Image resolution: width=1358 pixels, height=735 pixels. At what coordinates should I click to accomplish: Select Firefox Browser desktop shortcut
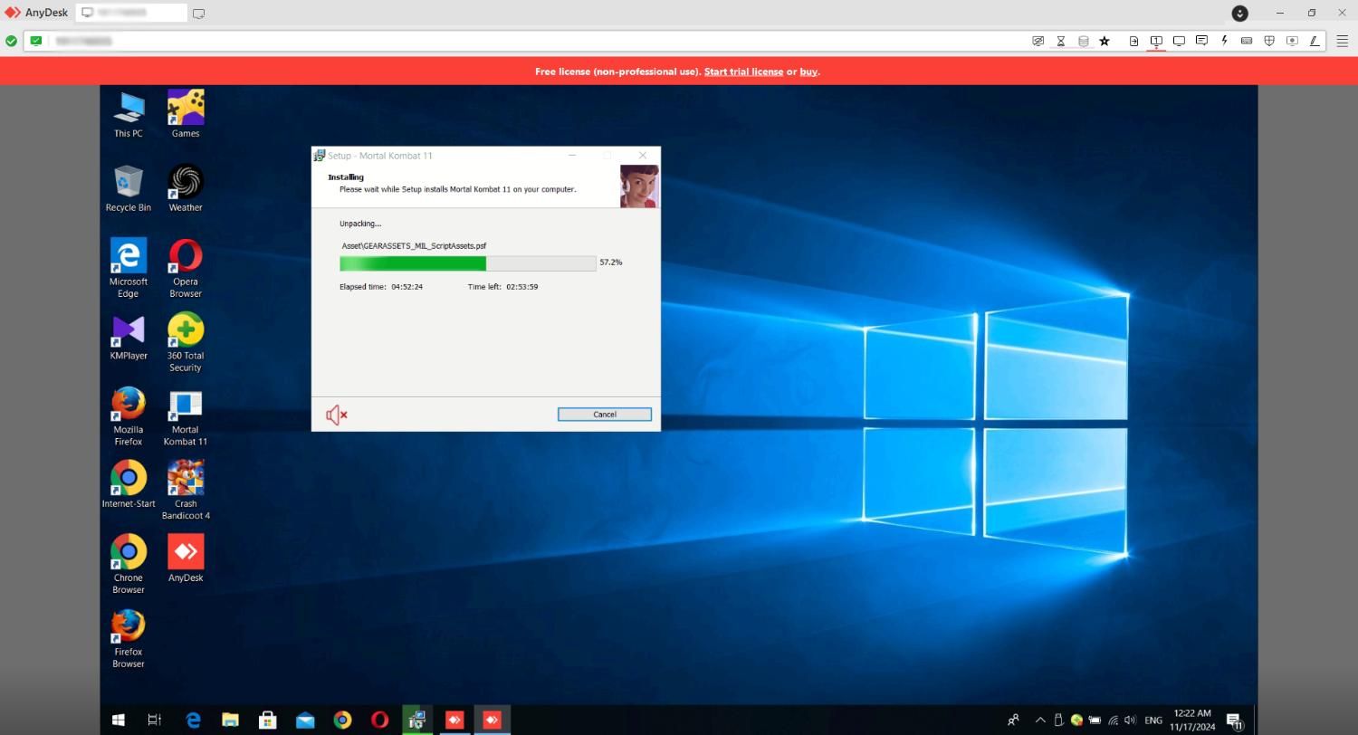coord(129,638)
